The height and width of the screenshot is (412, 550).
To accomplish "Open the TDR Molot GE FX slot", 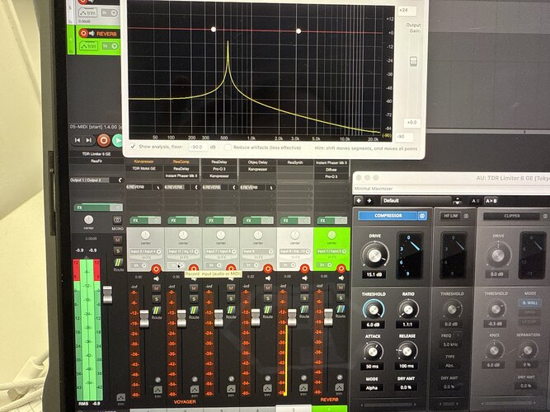I will (143, 169).
